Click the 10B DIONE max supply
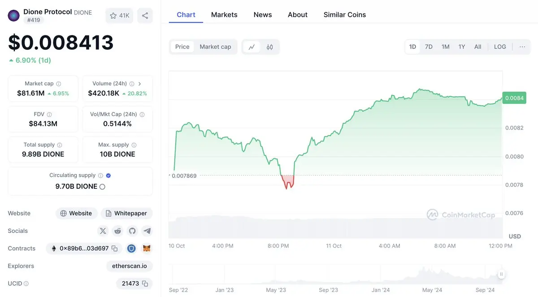Screen dimensions: 538x297 [x=117, y=154]
